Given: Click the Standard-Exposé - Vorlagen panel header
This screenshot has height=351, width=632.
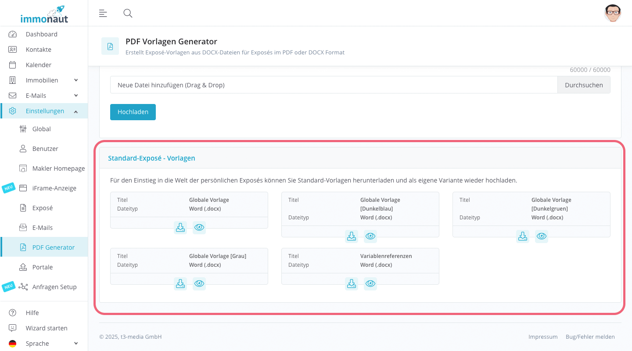Looking at the screenshot, I should (x=360, y=158).
